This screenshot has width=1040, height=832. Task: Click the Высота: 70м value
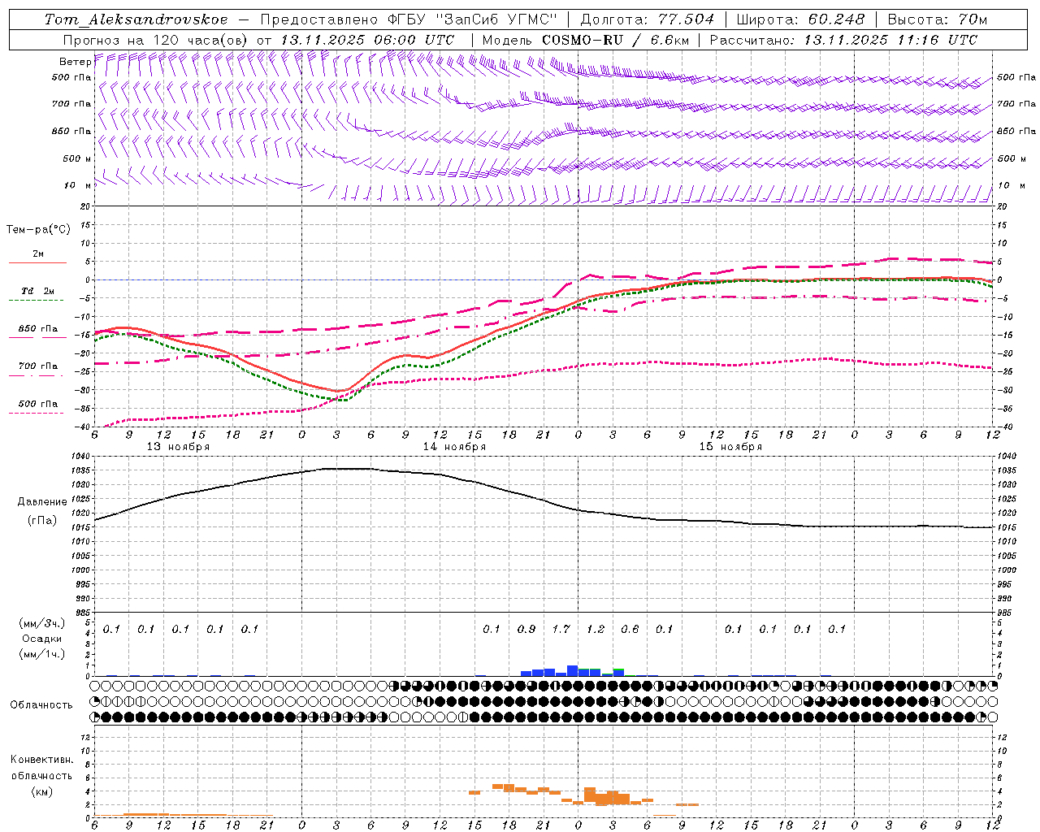point(938,19)
